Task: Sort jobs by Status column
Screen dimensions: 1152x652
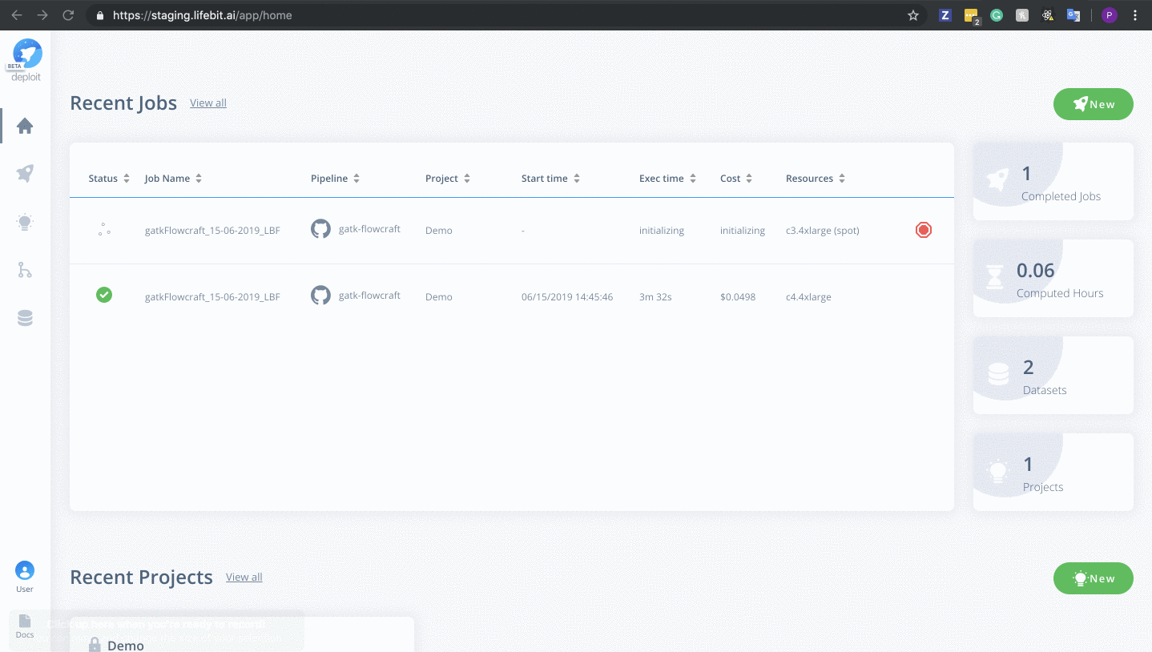Action: pos(109,179)
